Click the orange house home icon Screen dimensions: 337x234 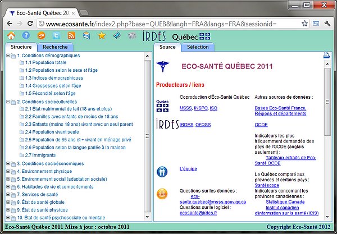(x=11, y=35)
